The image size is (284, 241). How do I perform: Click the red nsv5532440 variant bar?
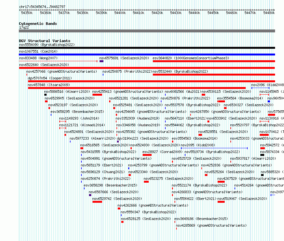214,75
